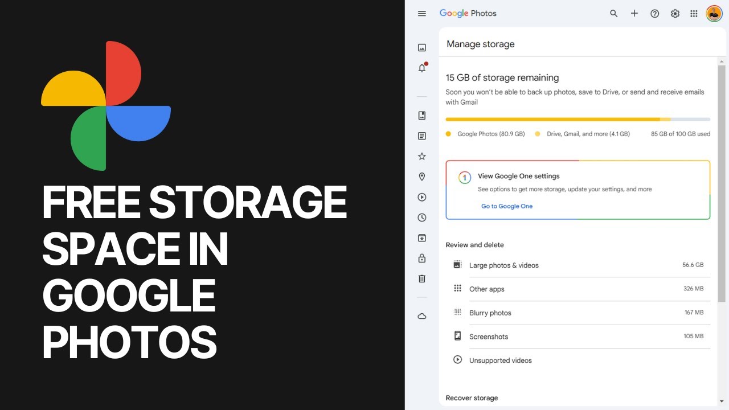Image resolution: width=729 pixels, height=410 pixels.
Task: Click 'Google Photos (80.9 GB)' label
Action: (491, 134)
